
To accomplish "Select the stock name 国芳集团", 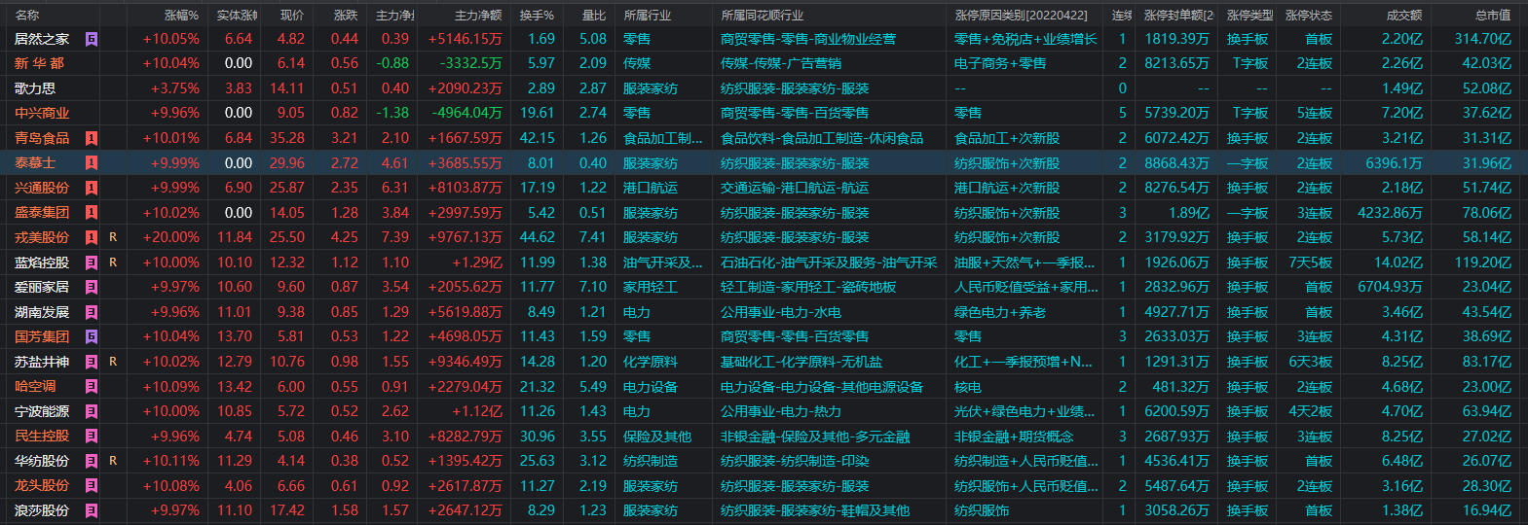I will (x=42, y=336).
